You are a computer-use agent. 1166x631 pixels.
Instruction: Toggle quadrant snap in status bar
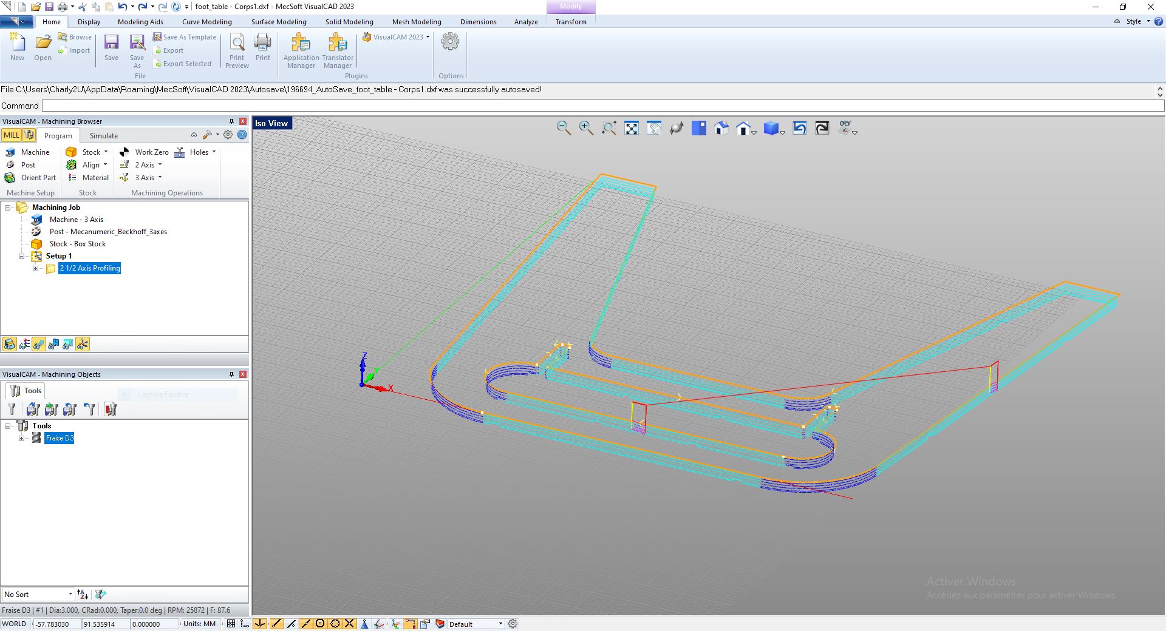(x=335, y=624)
